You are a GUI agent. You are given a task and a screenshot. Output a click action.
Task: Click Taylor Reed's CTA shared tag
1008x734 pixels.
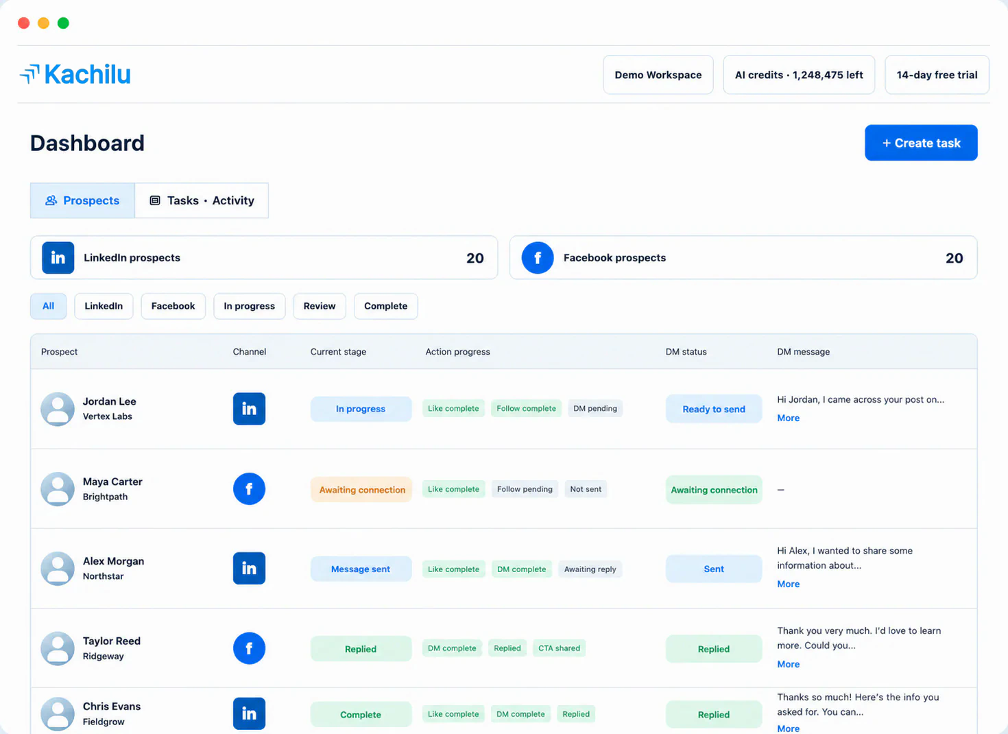559,648
